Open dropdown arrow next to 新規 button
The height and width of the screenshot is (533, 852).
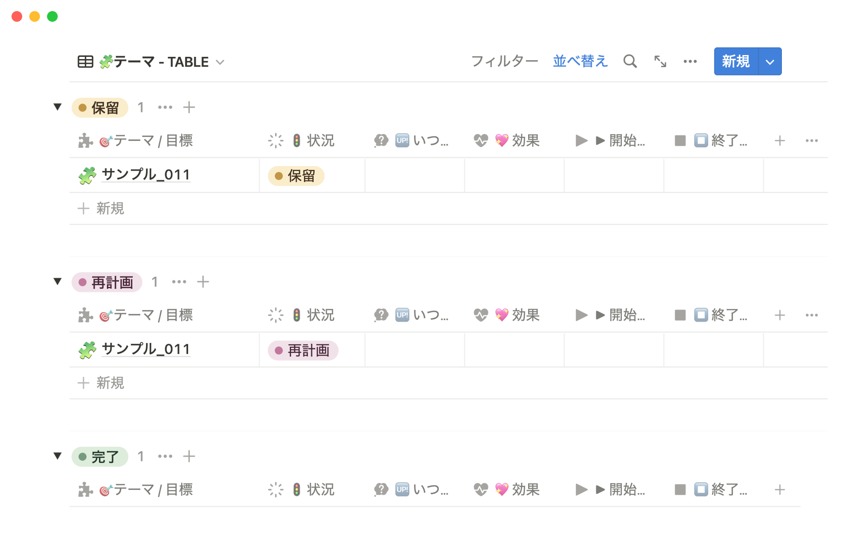click(770, 62)
